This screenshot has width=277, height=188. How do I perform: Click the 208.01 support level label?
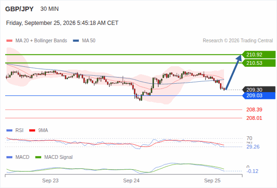pos(254,118)
